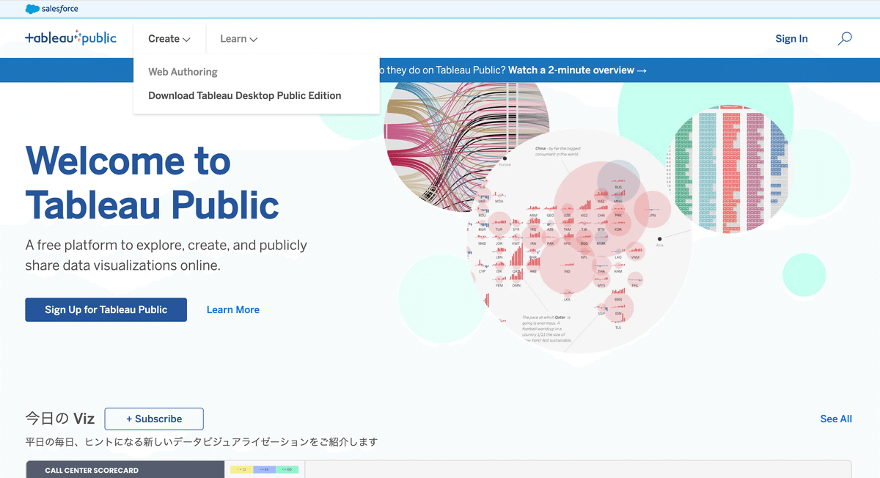Click the Salesforce cloud logo
This screenshot has height=478, width=880.
click(x=51, y=9)
